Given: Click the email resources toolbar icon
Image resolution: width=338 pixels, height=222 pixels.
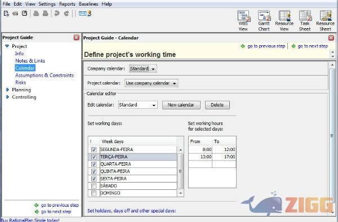Looking at the screenshot, I should tap(85, 14).
